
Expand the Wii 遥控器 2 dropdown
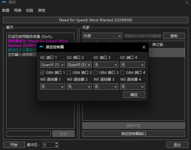(79, 87)
